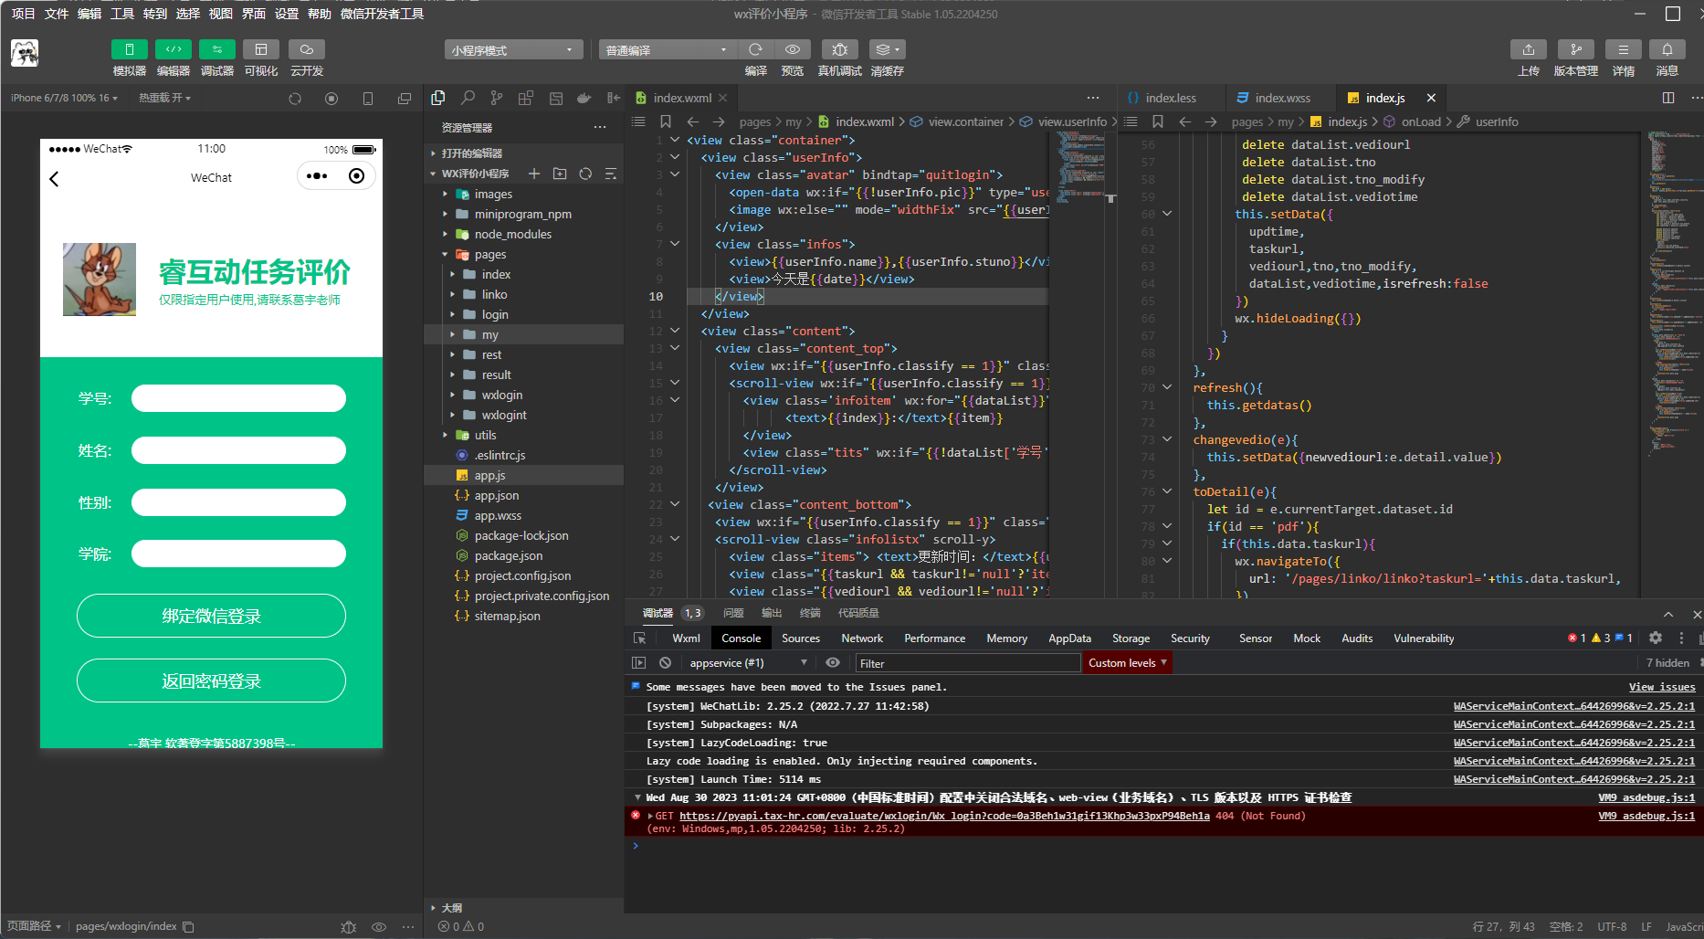The image size is (1704, 939).
Task: Start 真机调试 real device debugging
Action: tap(840, 49)
